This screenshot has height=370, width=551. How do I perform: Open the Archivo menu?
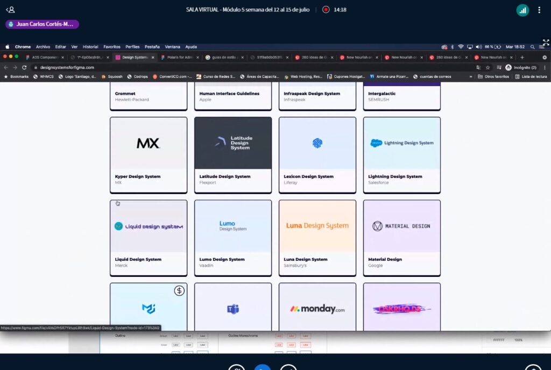pyautogui.click(x=43, y=47)
